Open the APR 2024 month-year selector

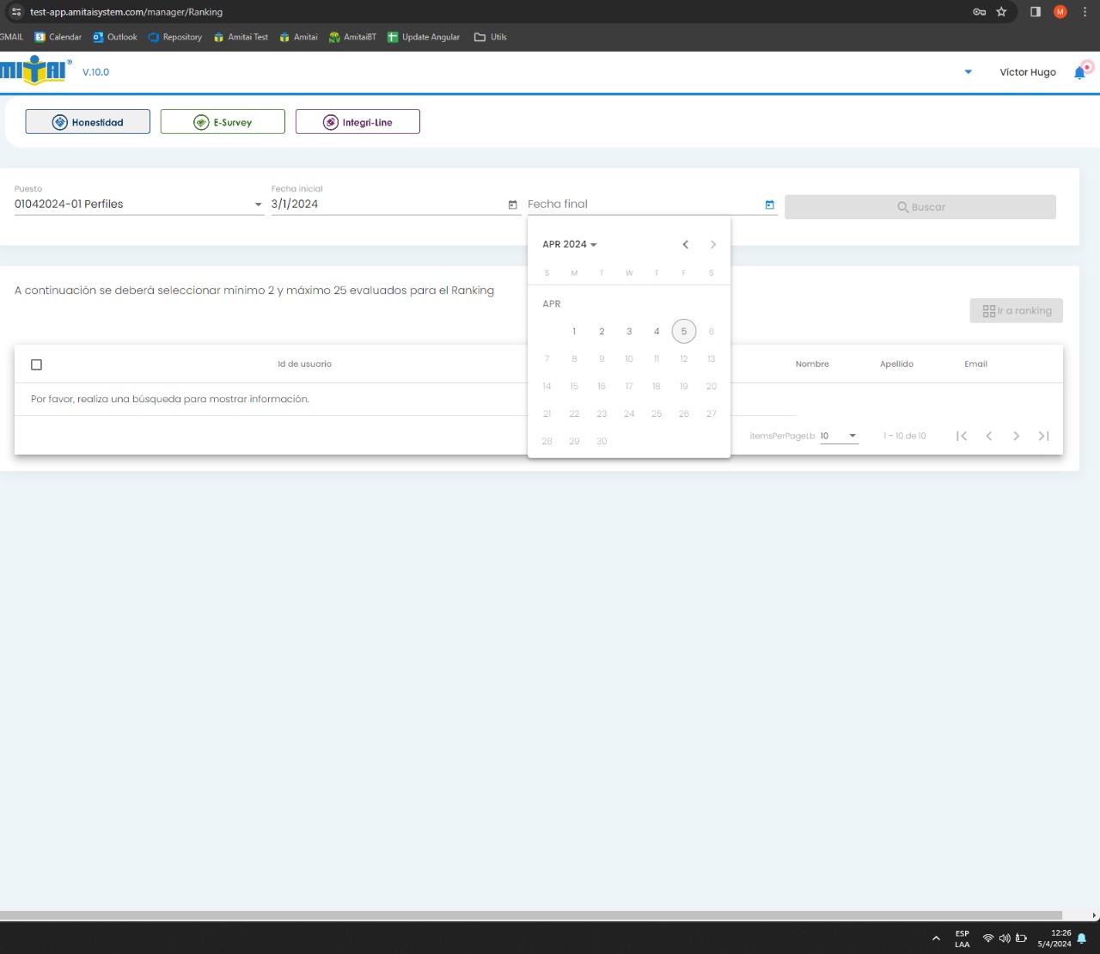569,245
